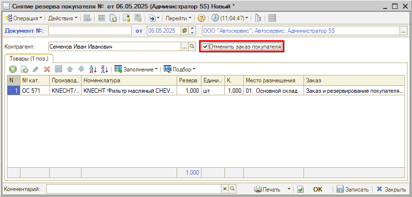Screen dimensions: 412x197
Task: Click the post document green check icon
Action: 301,189
